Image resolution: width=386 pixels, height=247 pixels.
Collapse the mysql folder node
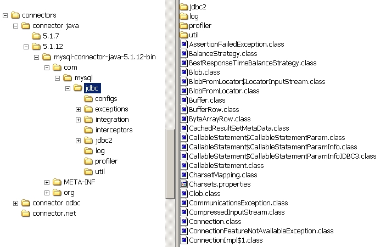tap(57, 78)
